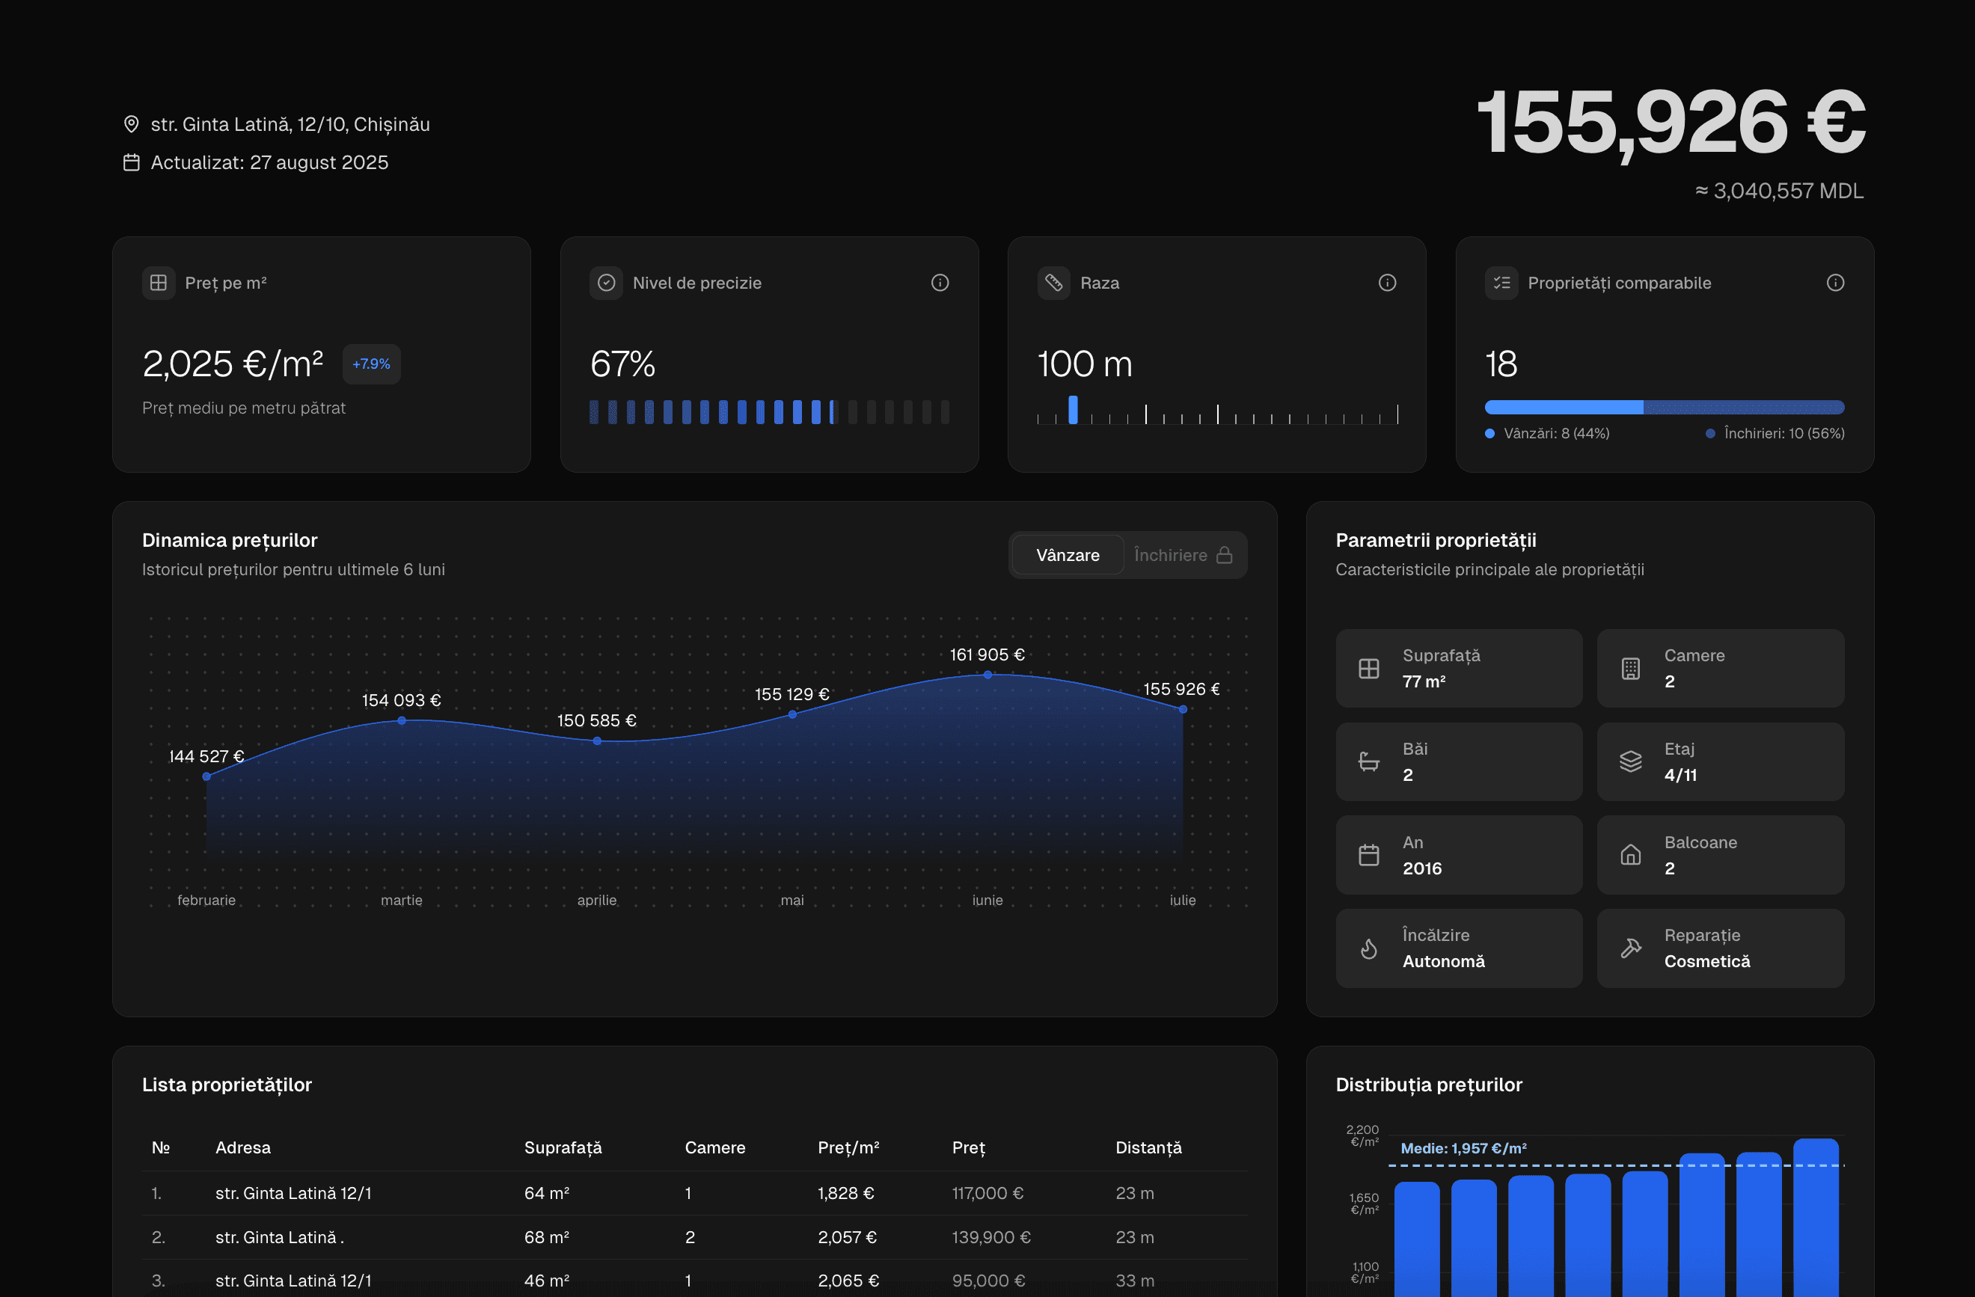Click the location pin icon near address

point(131,124)
